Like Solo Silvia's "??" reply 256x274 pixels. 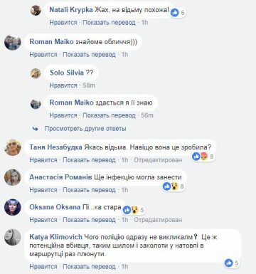pyautogui.click(x=63, y=85)
